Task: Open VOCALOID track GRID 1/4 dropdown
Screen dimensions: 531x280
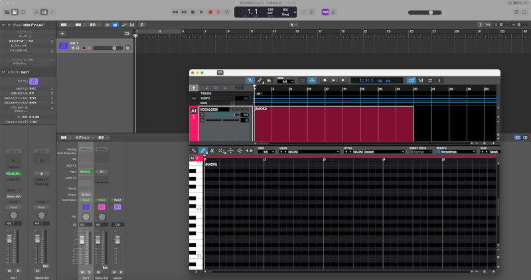Action: [285, 81]
